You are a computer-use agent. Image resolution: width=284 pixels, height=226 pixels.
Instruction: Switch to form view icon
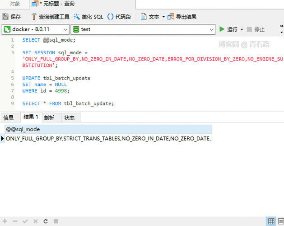[281, 221]
